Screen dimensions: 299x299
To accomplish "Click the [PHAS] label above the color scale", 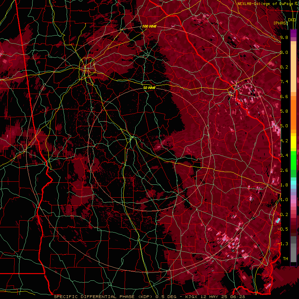I will 281,23.
